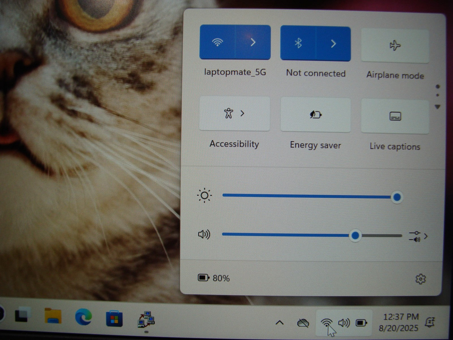Expand Bluetooth devices list
The height and width of the screenshot is (340, 453).
(333, 44)
